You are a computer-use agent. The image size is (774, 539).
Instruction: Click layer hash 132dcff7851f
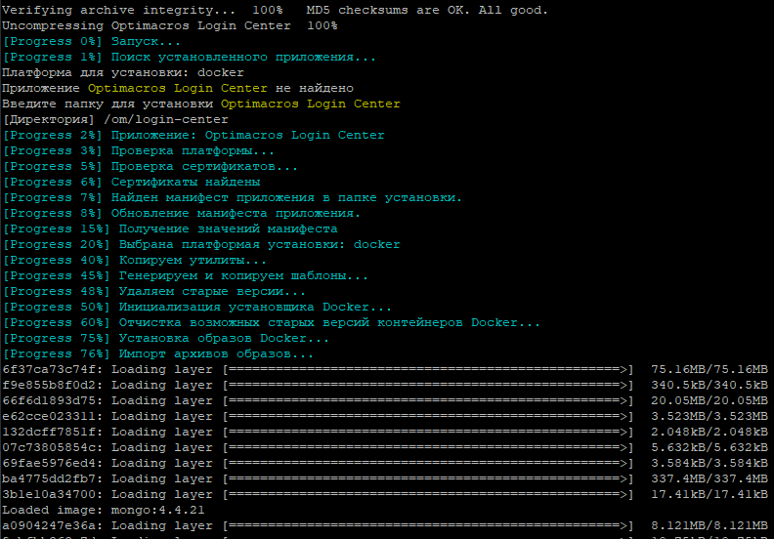tap(49, 432)
